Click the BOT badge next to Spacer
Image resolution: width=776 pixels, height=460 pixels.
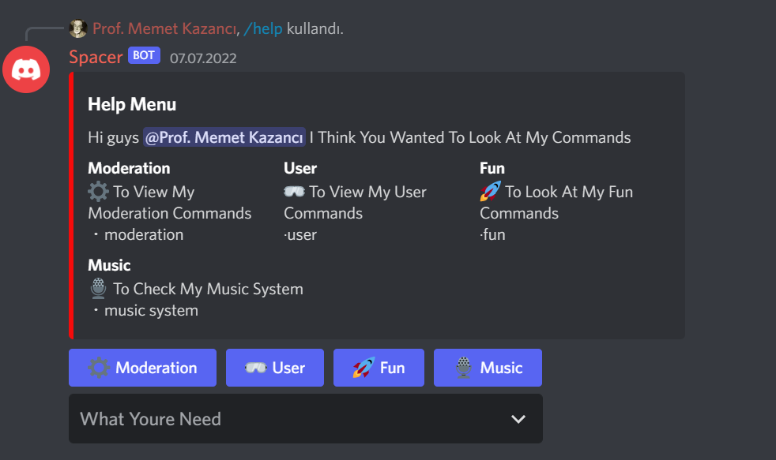(144, 55)
